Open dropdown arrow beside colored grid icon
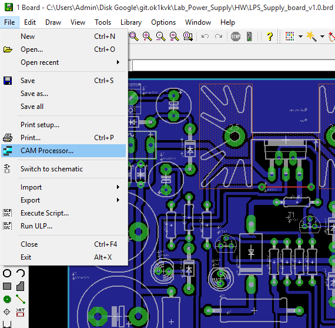Screen dimensions: 335x328 click(300, 37)
